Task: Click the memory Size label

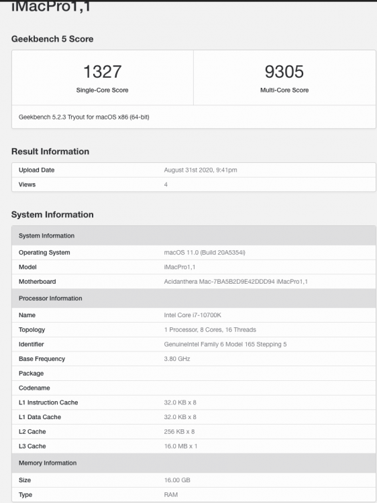Action: coord(25,480)
